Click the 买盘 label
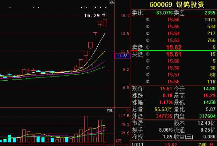The height and width of the screenshot is (146, 217). 137,54
